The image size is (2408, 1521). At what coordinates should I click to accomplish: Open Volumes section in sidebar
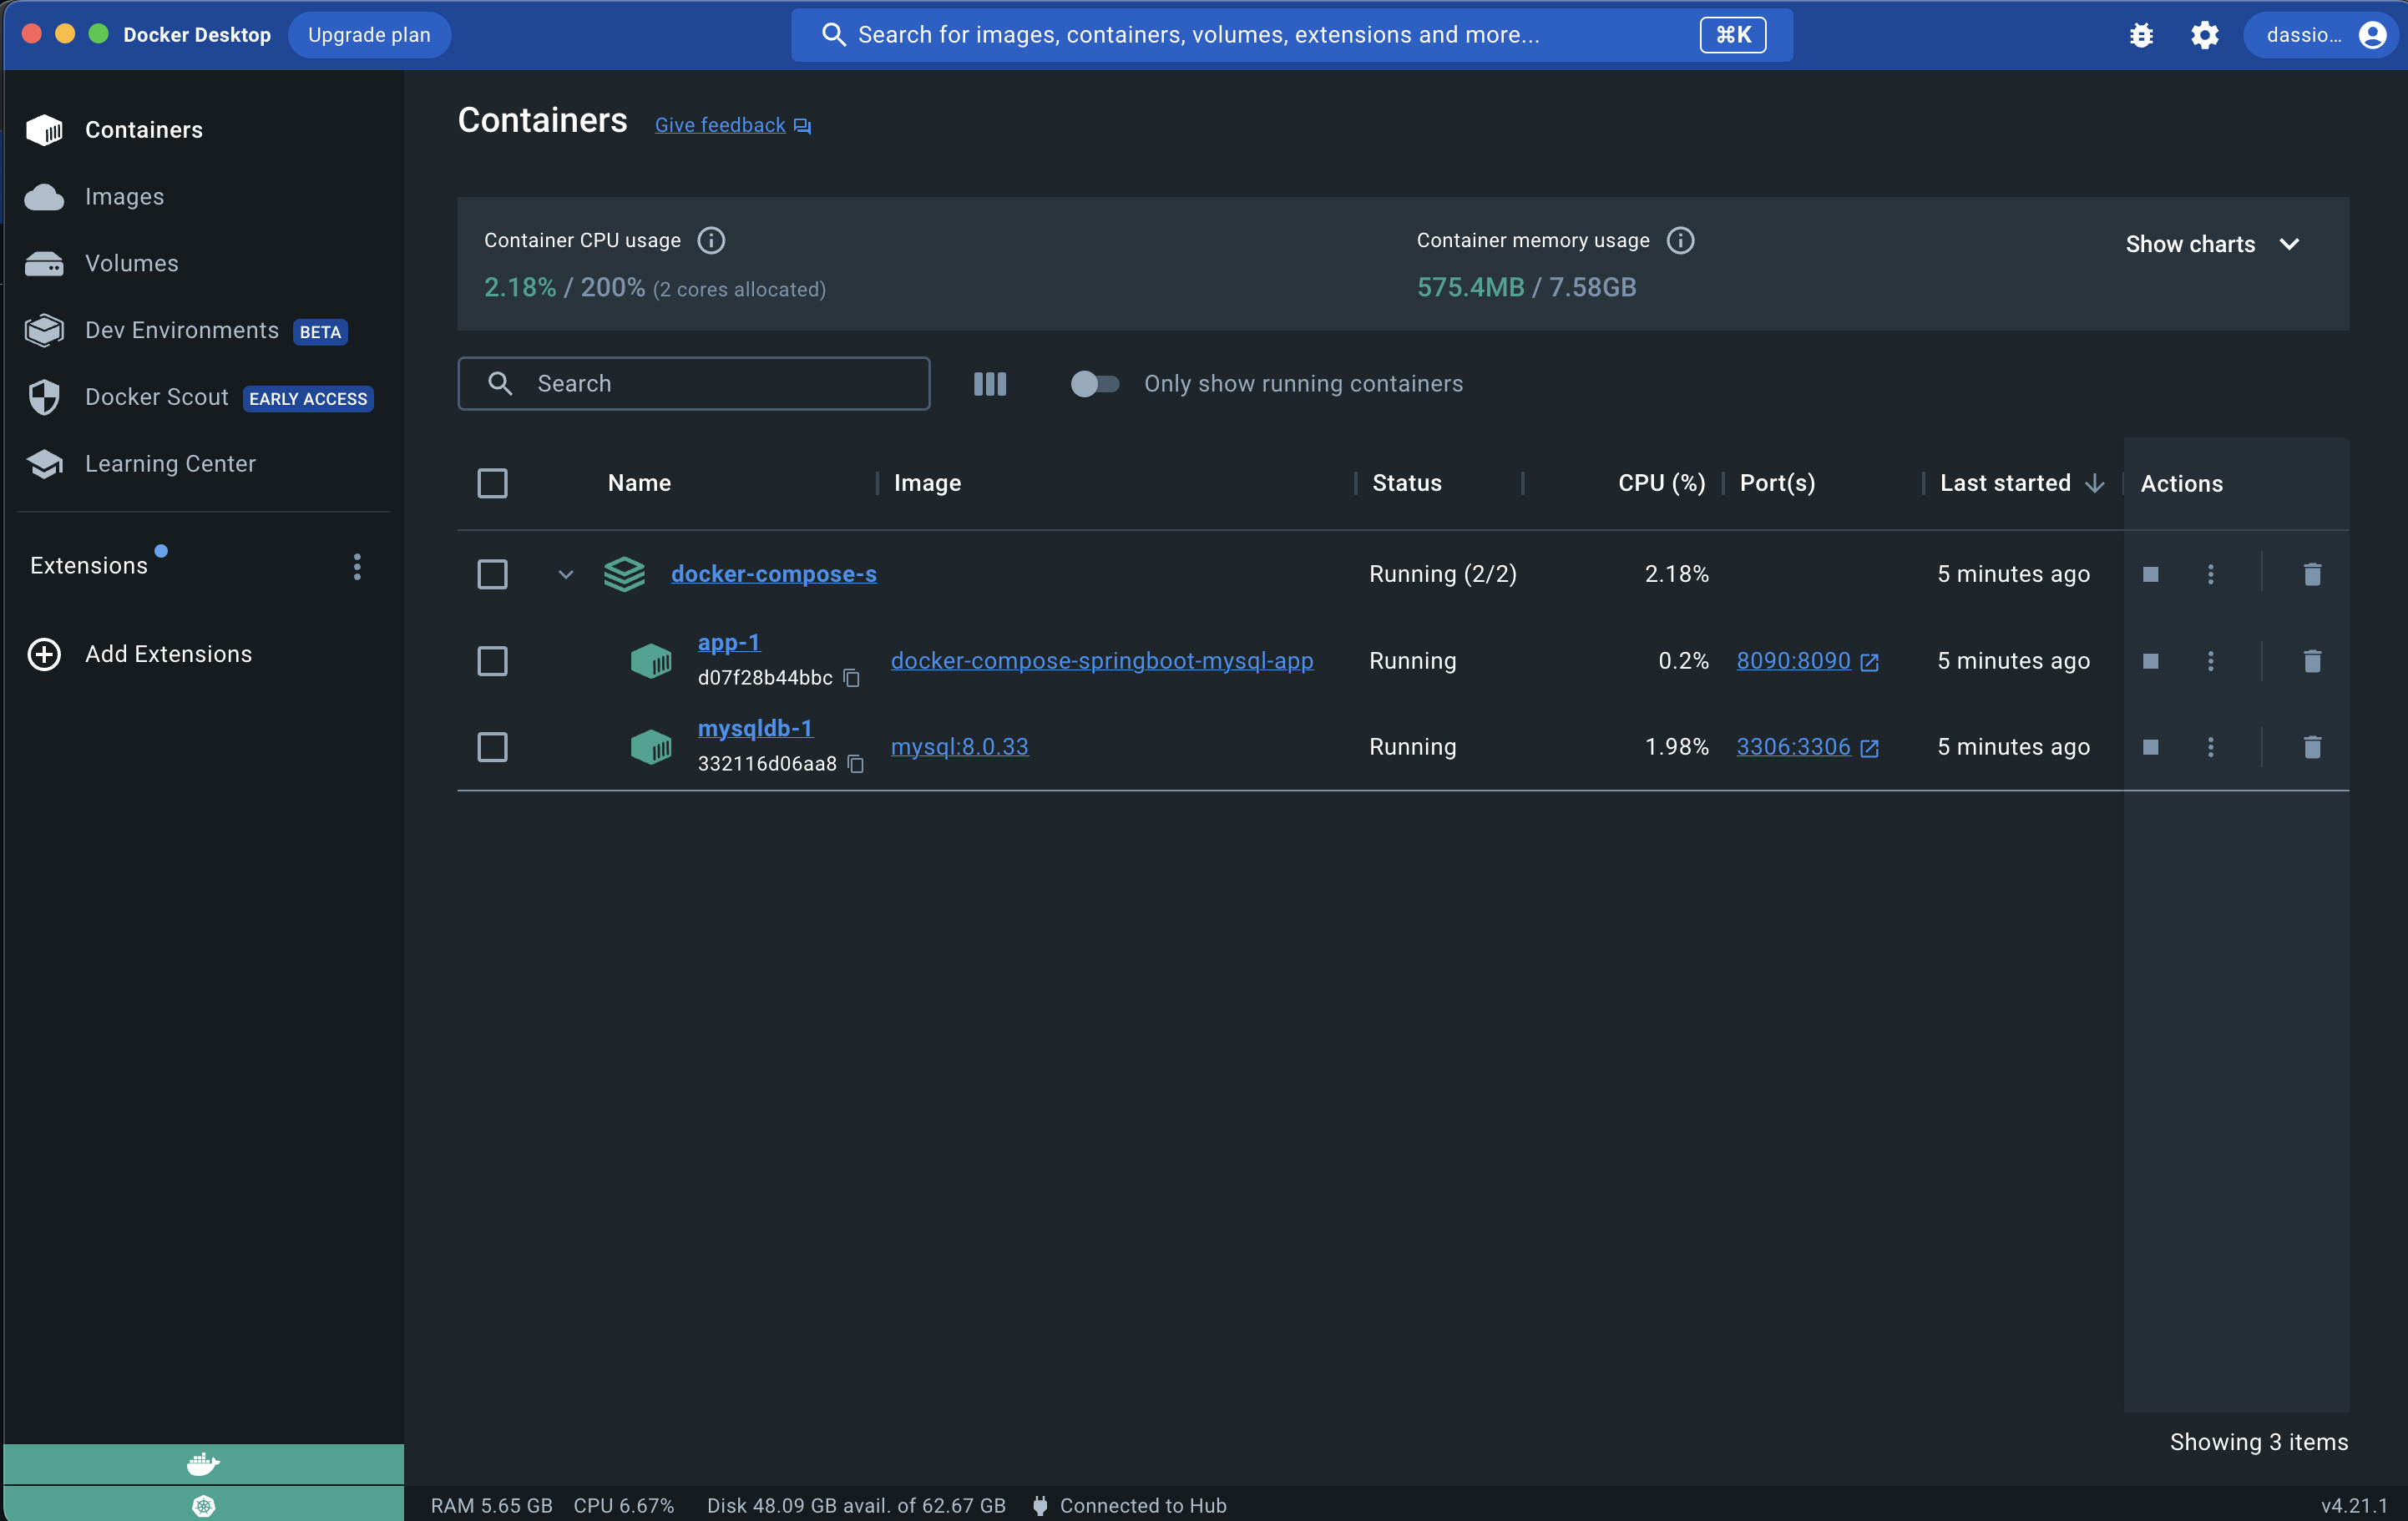(x=131, y=264)
